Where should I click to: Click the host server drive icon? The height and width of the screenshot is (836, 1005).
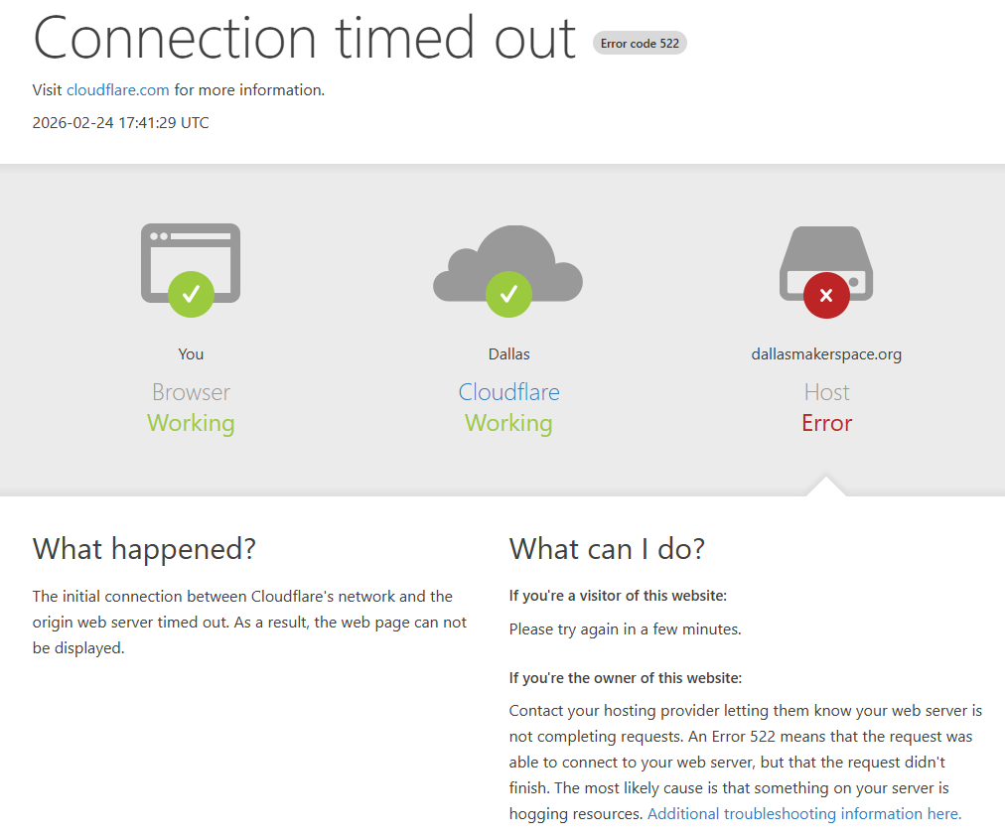point(826,263)
